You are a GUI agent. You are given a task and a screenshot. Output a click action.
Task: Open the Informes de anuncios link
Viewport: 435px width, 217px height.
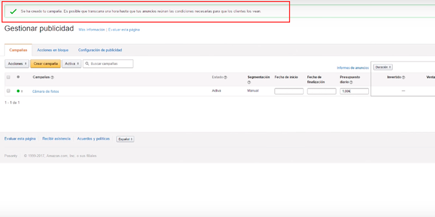tap(353, 68)
